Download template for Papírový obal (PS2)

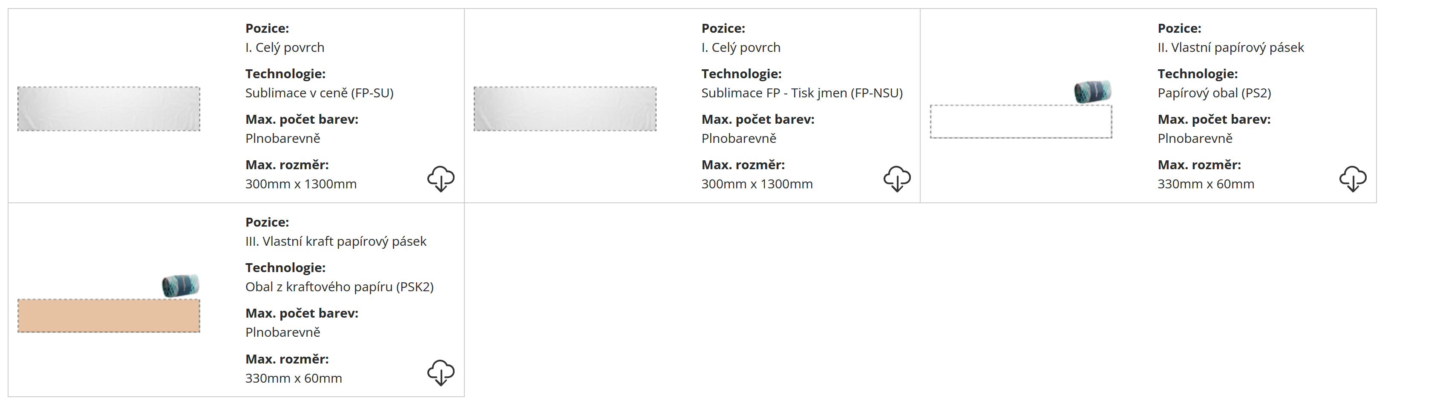(x=1353, y=179)
